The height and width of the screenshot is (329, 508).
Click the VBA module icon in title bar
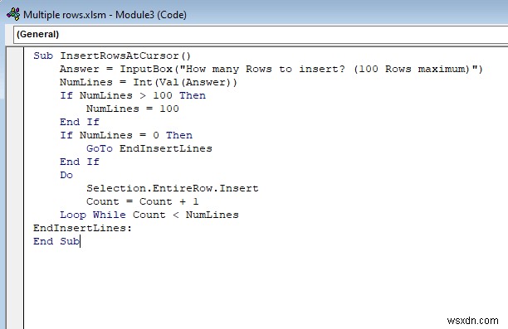pyautogui.click(x=13, y=15)
